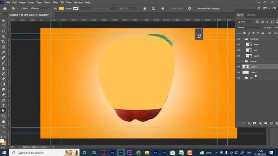Click the Home icon in options bar
This screenshot has width=278, height=156.
[5, 9]
